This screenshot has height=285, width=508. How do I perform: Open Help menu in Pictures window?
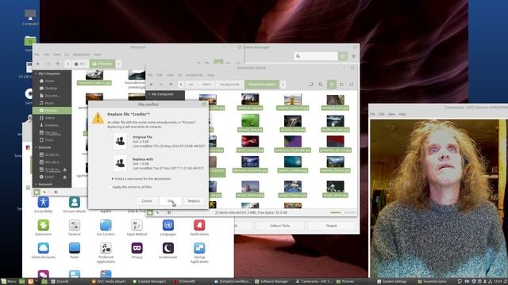point(97,55)
